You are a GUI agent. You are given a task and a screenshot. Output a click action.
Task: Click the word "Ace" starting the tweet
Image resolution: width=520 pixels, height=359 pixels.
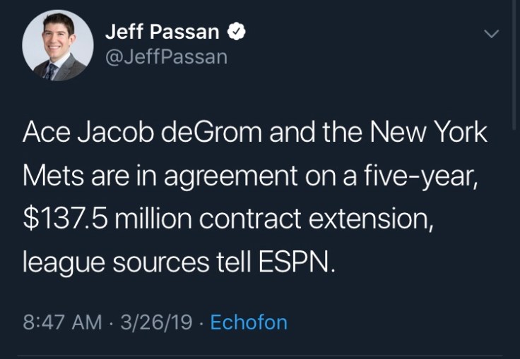(47, 133)
